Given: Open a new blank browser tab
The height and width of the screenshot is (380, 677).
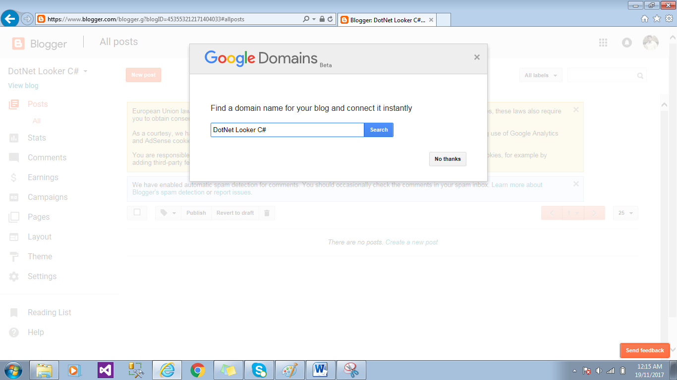Looking at the screenshot, I should (x=444, y=20).
